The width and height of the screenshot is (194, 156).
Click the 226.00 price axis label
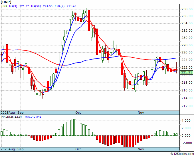pyautogui.click(x=187, y=52)
